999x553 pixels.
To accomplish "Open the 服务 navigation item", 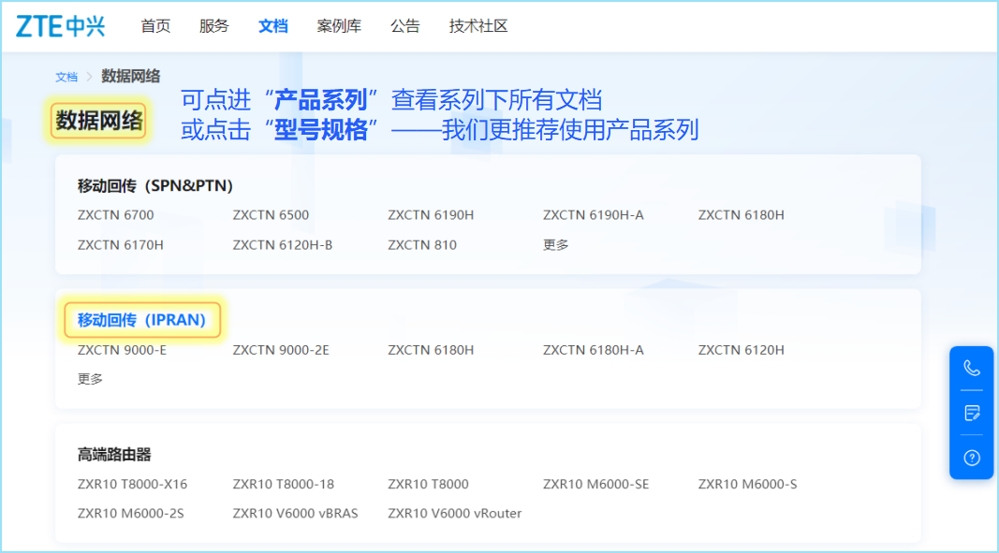I will click(x=214, y=26).
